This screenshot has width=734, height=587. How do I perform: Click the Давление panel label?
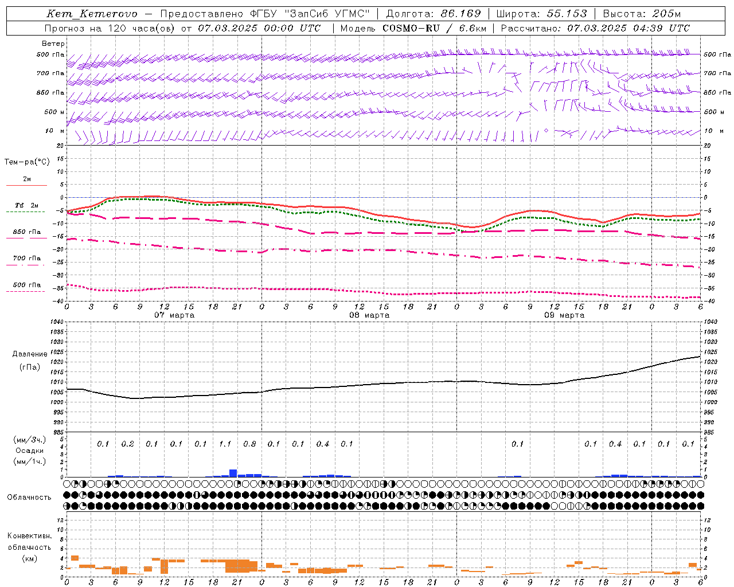click(30, 354)
